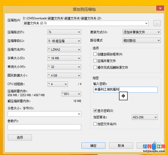Expand the 字典大小 16 MB dropdown
The image size is (168, 155).
[x=64, y=58]
